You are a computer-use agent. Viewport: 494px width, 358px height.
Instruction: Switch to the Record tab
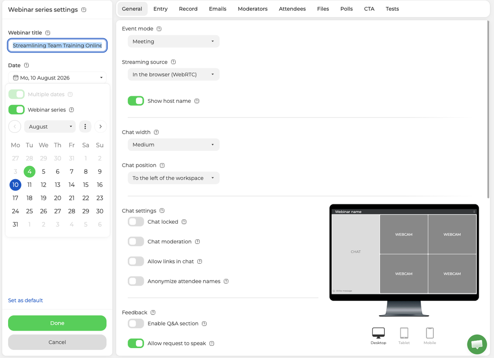tap(189, 9)
